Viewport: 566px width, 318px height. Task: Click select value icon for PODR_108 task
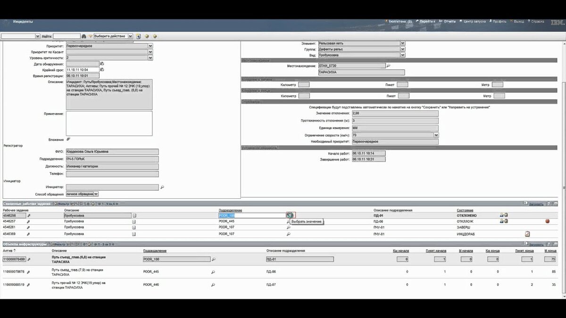tap(290, 215)
